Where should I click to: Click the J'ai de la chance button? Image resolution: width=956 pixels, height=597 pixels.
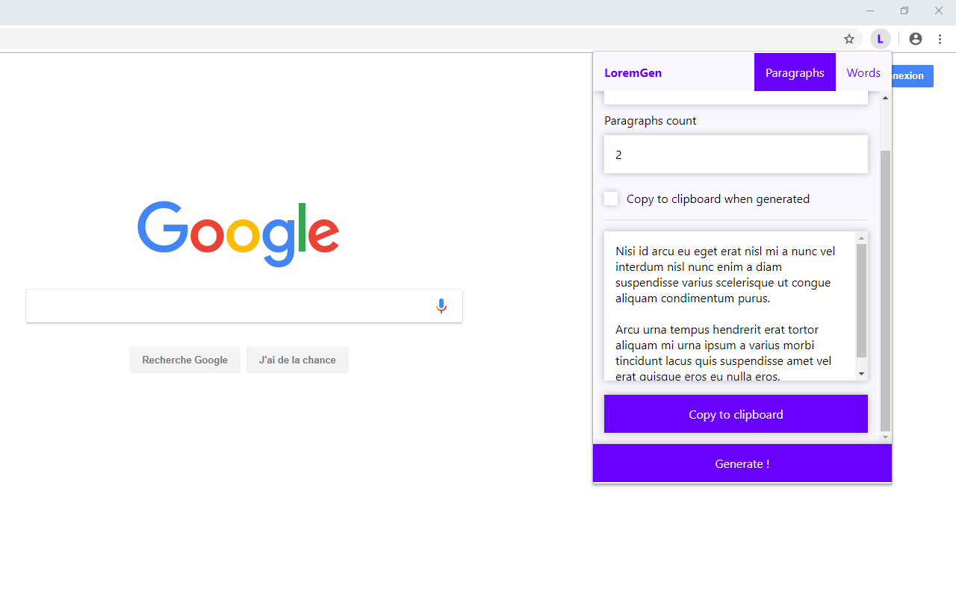point(297,360)
